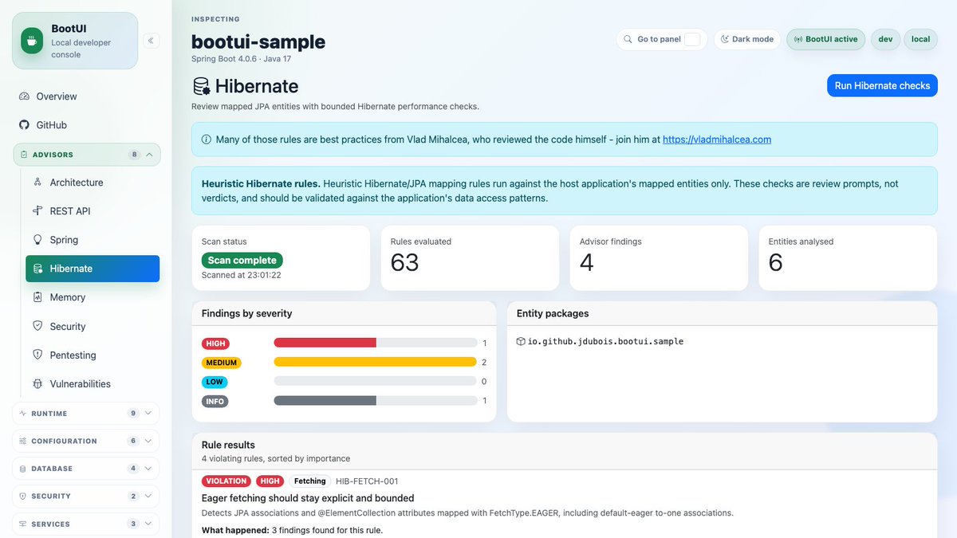Click the Go to panel search field

click(x=661, y=39)
